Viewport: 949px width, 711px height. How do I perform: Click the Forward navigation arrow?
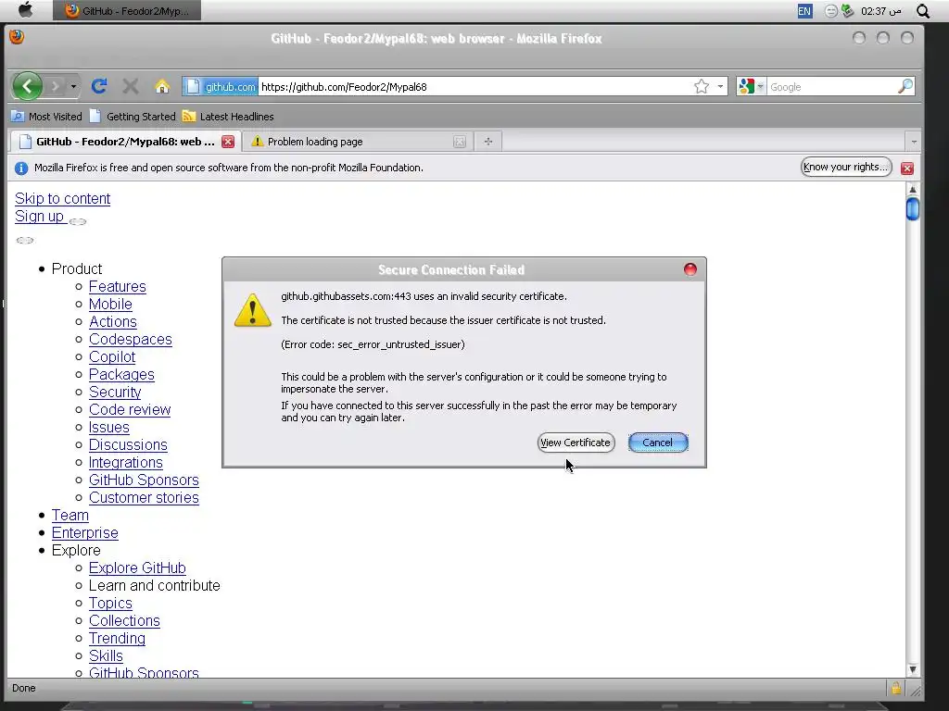[x=55, y=86]
